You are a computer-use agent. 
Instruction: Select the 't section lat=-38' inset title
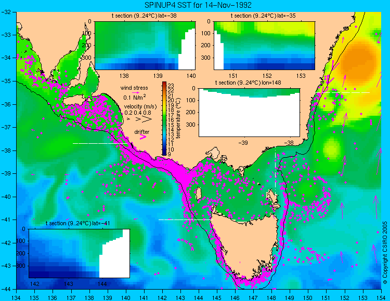pyautogui.click(x=144, y=16)
